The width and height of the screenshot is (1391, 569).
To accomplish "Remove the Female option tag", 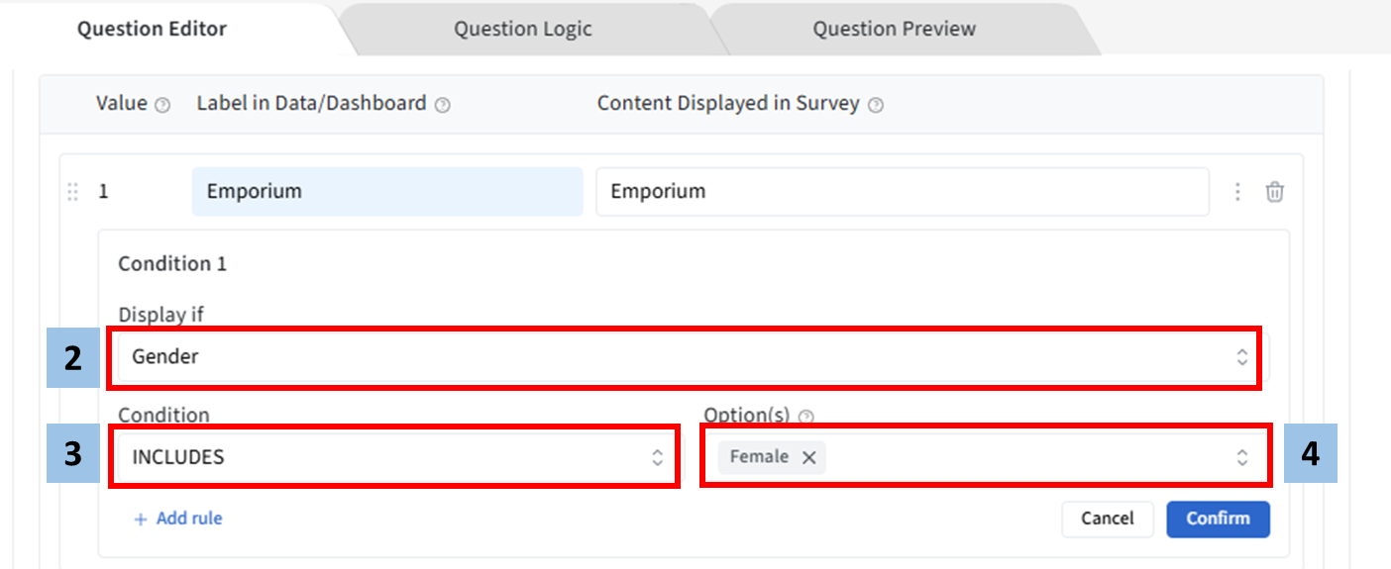I will (808, 457).
